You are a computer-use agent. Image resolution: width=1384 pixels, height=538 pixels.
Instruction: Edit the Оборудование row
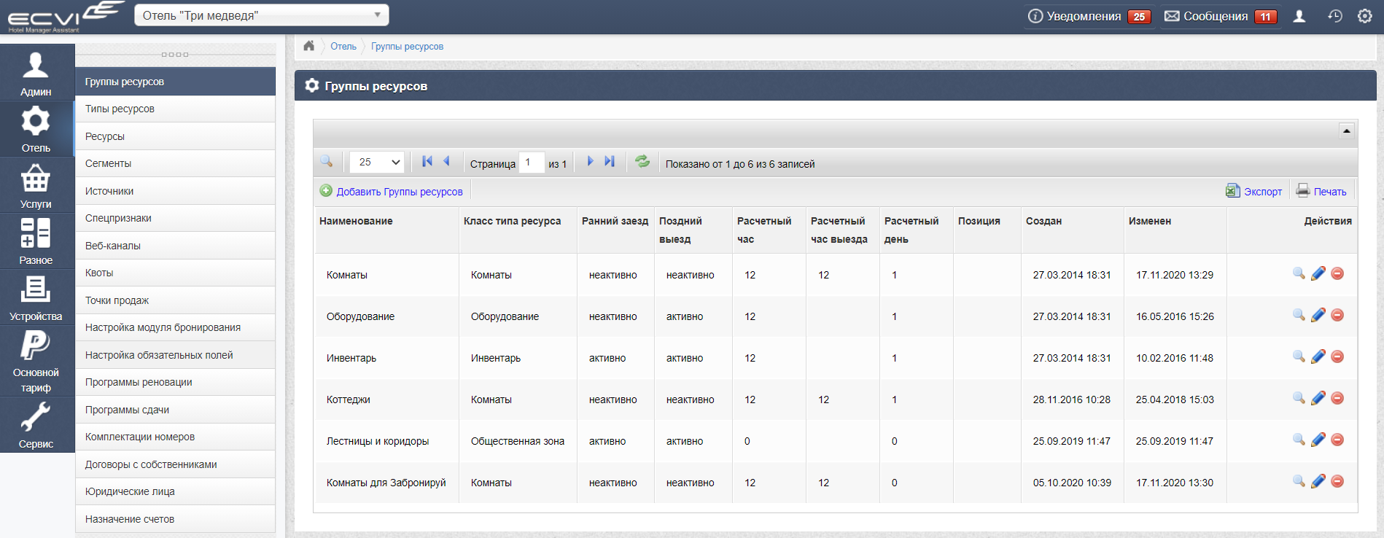(x=1318, y=315)
